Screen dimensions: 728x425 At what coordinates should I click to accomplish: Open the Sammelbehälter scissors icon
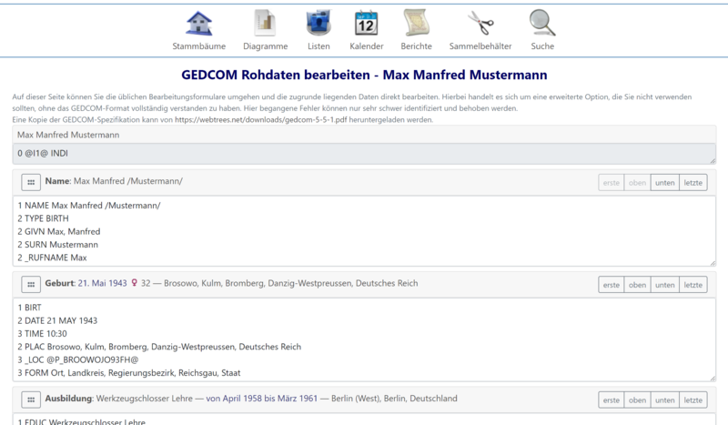[480, 23]
